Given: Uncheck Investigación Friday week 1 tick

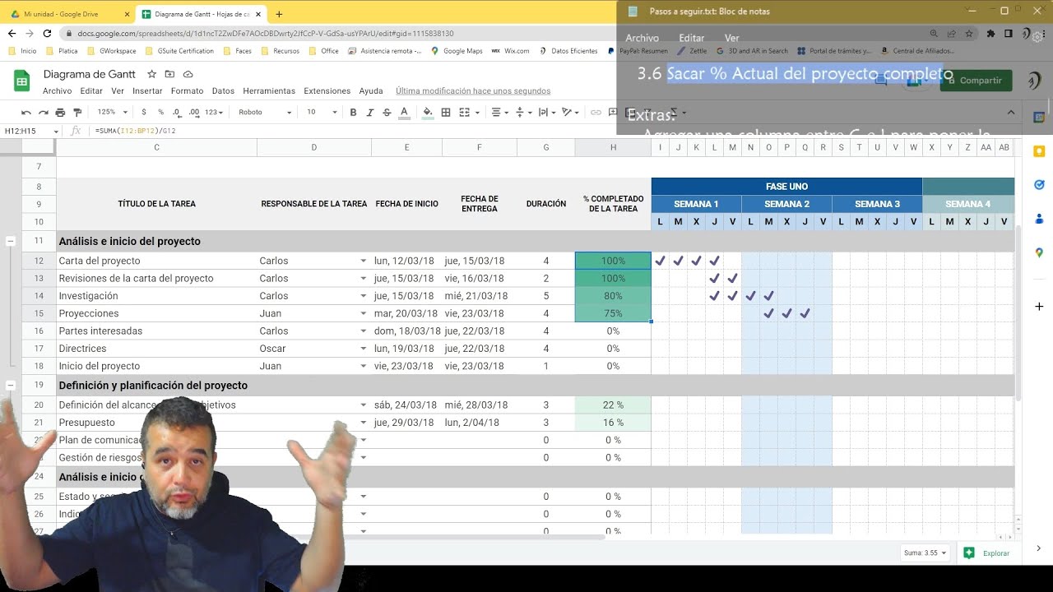Looking at the screenshot, I should tap(732, 295).
